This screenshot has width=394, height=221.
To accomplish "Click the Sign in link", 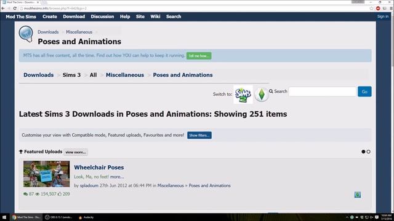I will click(x=383, y=17).
